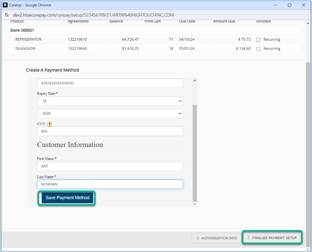312x252 pixels.
Task: Click the scrollbar up arrow in payment form
Action: pyautogui.click(x=194, y=81)
